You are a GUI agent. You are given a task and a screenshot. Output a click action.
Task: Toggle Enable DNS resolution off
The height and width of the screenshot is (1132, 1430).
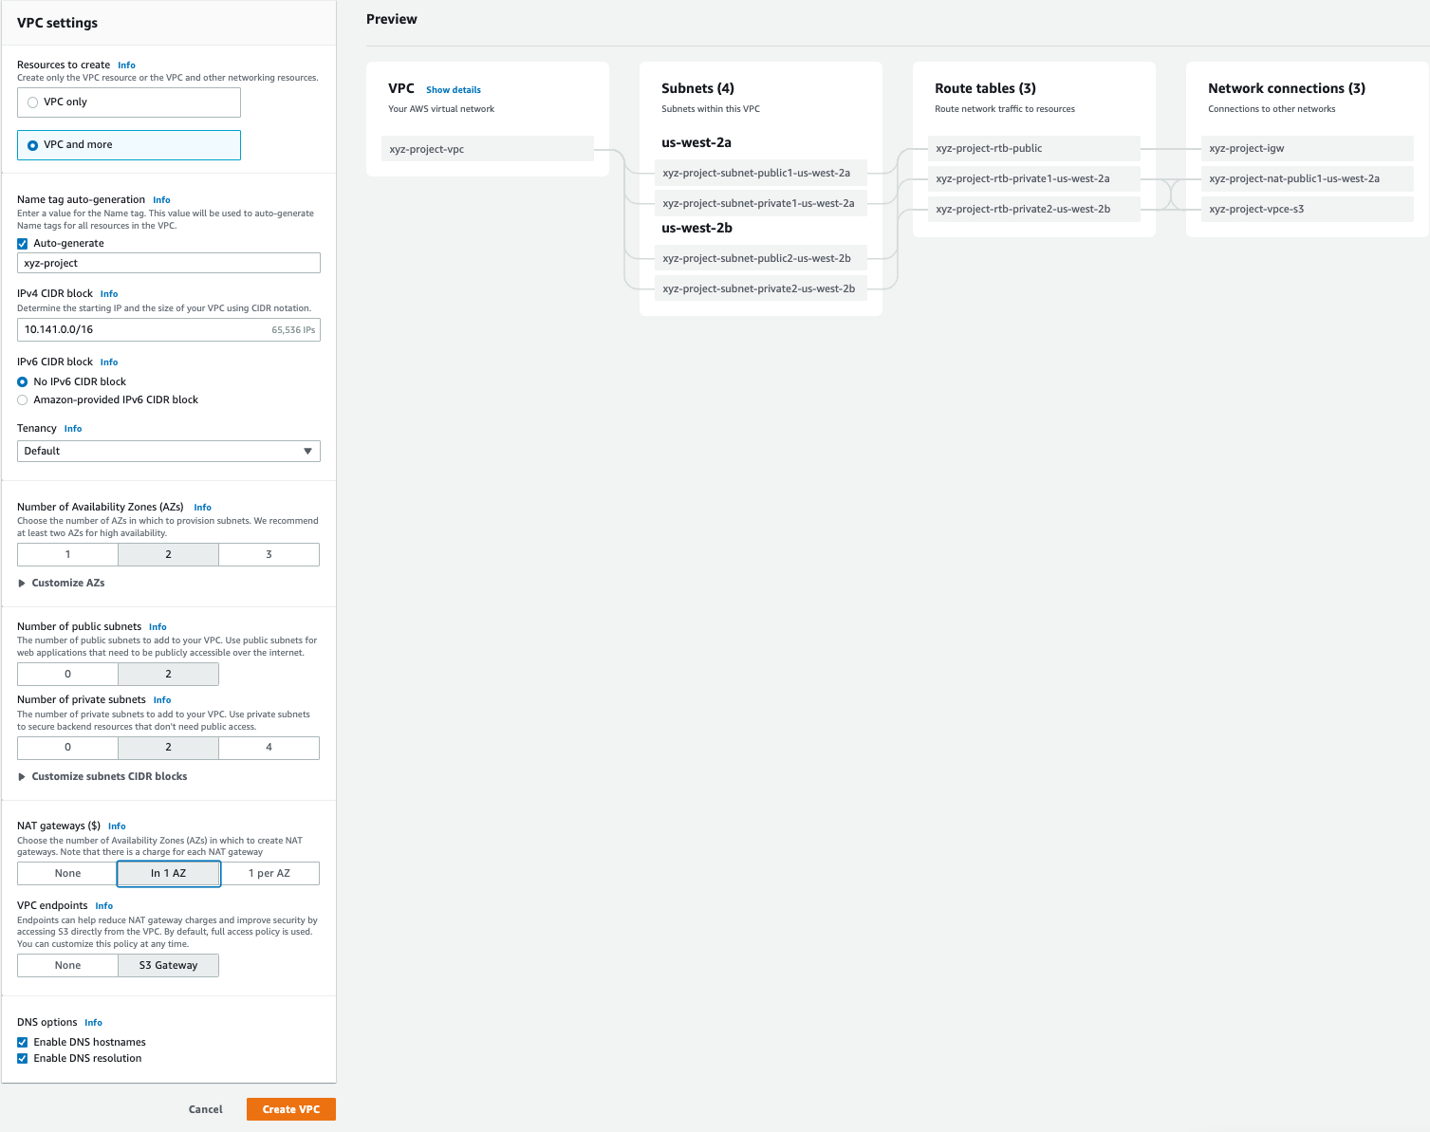[x=22, y=1058]
